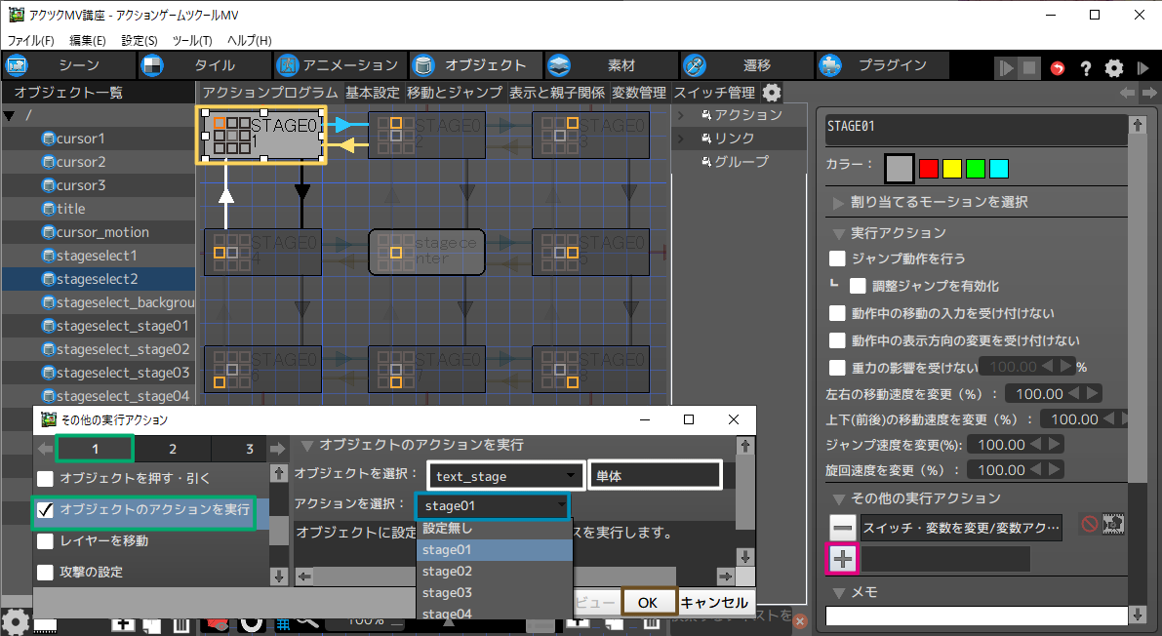Toggle the 重力の影響を受けない checkbox
Screen dimensions: 1162x636
(837, 368)
